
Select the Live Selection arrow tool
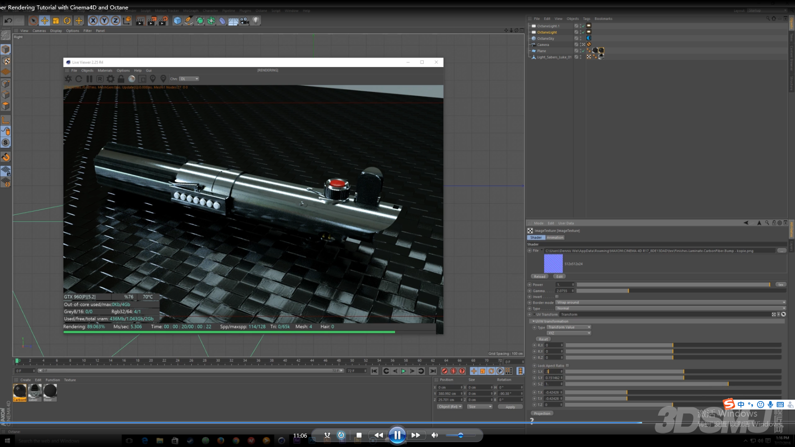pos(33,21)
